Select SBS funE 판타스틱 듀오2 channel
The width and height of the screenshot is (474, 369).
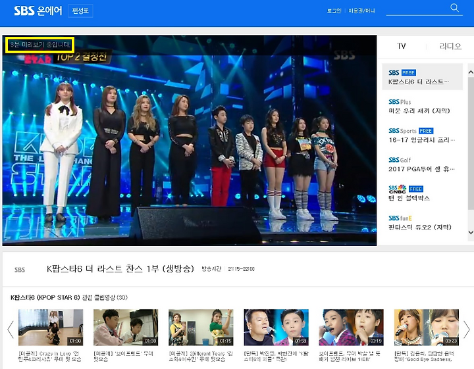tap(422, 222)
